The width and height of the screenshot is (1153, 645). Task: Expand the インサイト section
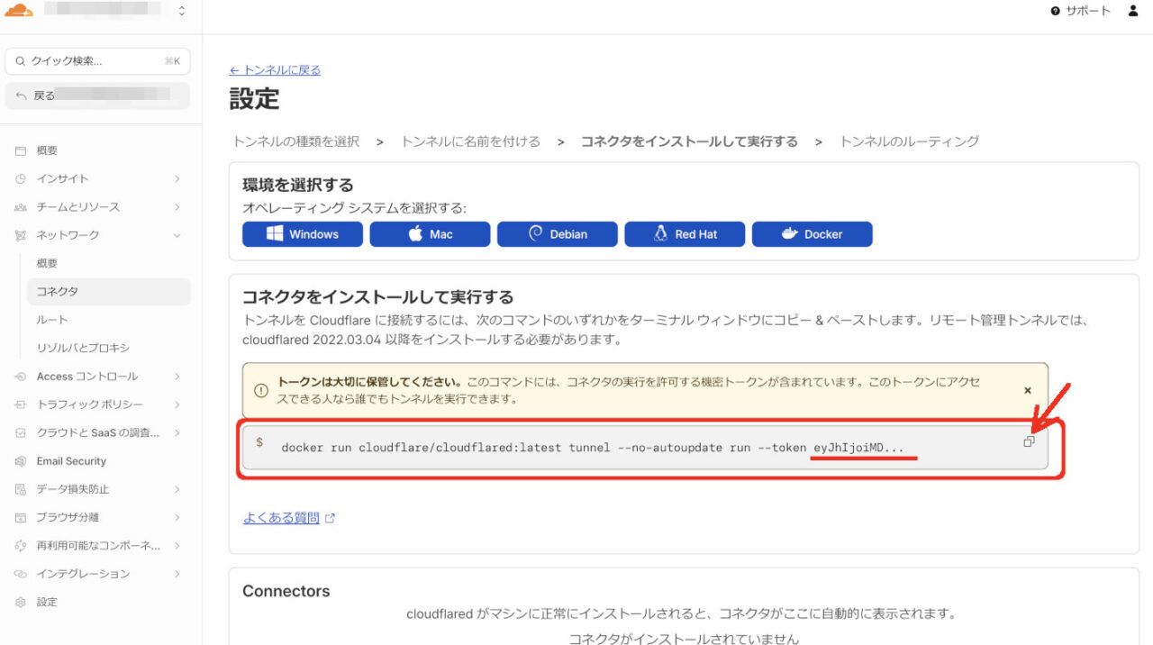177,178
